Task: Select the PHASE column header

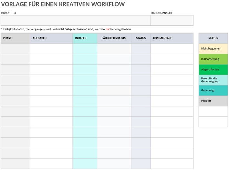Action: click(16, 38)
